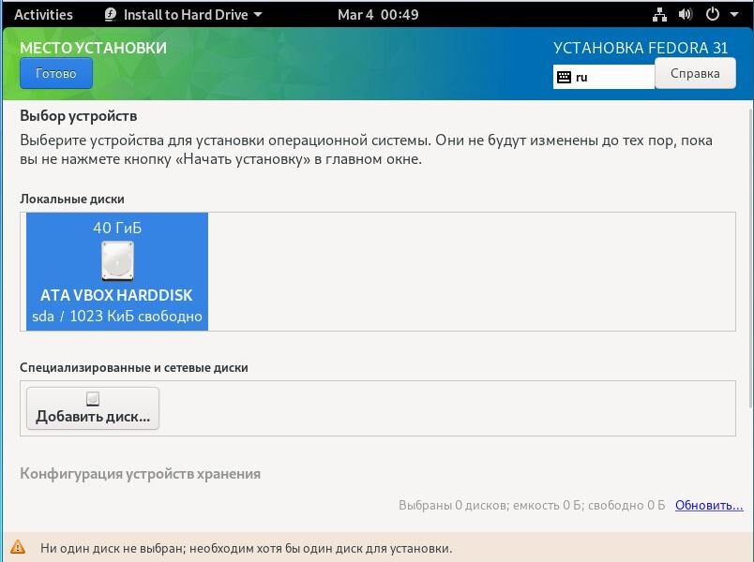Image resolution: width=754 pixels, height=562 pixels.
Task: Click Специализированные и сетевые диски label
Action: 134,367
